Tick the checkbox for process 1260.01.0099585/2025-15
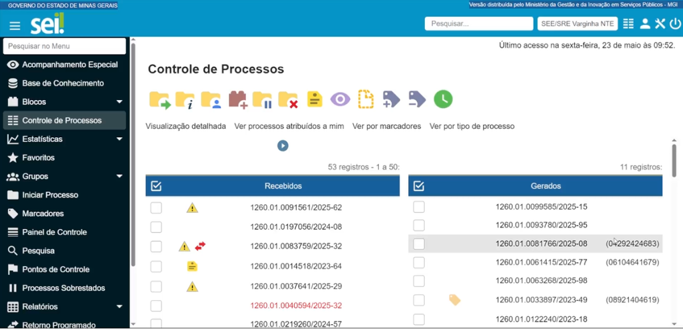 [x=419, y=207]
